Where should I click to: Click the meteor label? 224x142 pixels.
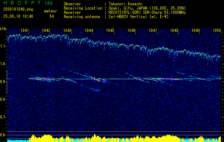tap(51, 11)
